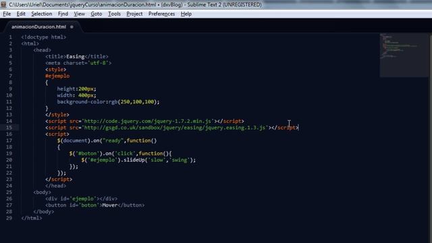Viewport: 432px width, 243px height.
Task: Click '<!doctype html>' on line 1
Action: coord(43,37)
